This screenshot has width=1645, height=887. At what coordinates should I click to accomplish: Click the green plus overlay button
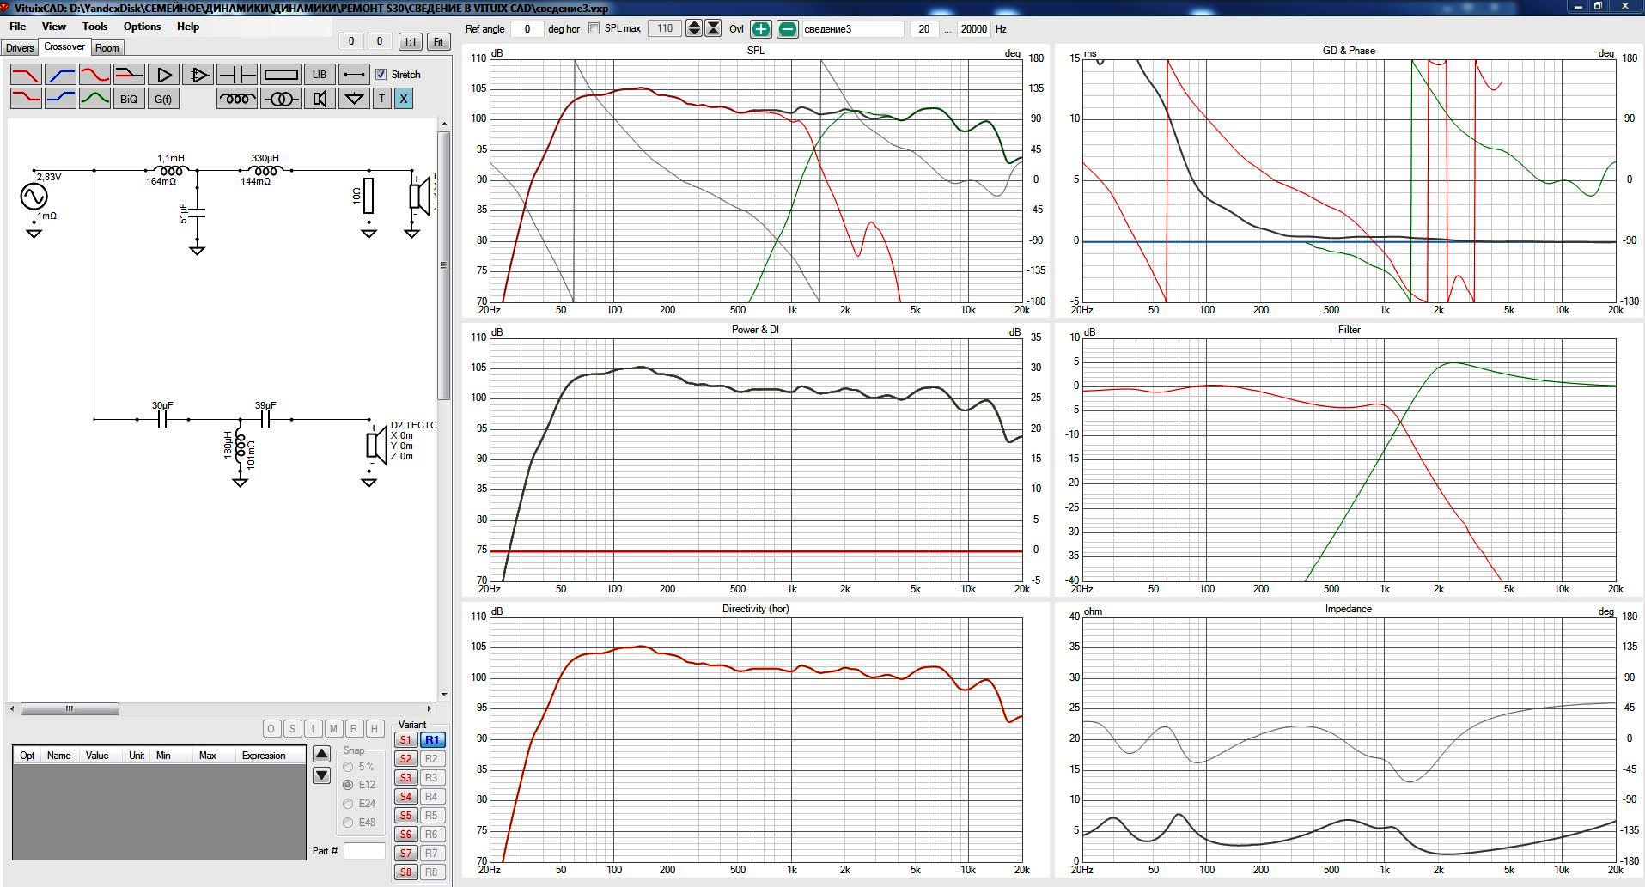tap(761, 29)
